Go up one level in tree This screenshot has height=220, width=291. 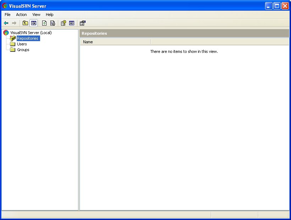tap(25, 23)
